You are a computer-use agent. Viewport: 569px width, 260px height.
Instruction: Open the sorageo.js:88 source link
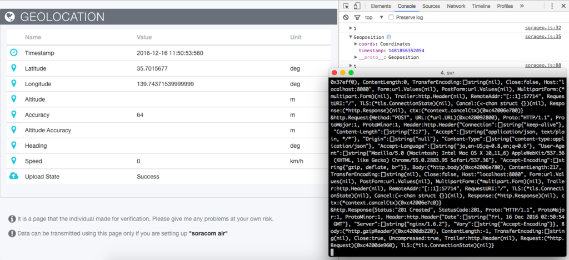(x=543, y=65)
